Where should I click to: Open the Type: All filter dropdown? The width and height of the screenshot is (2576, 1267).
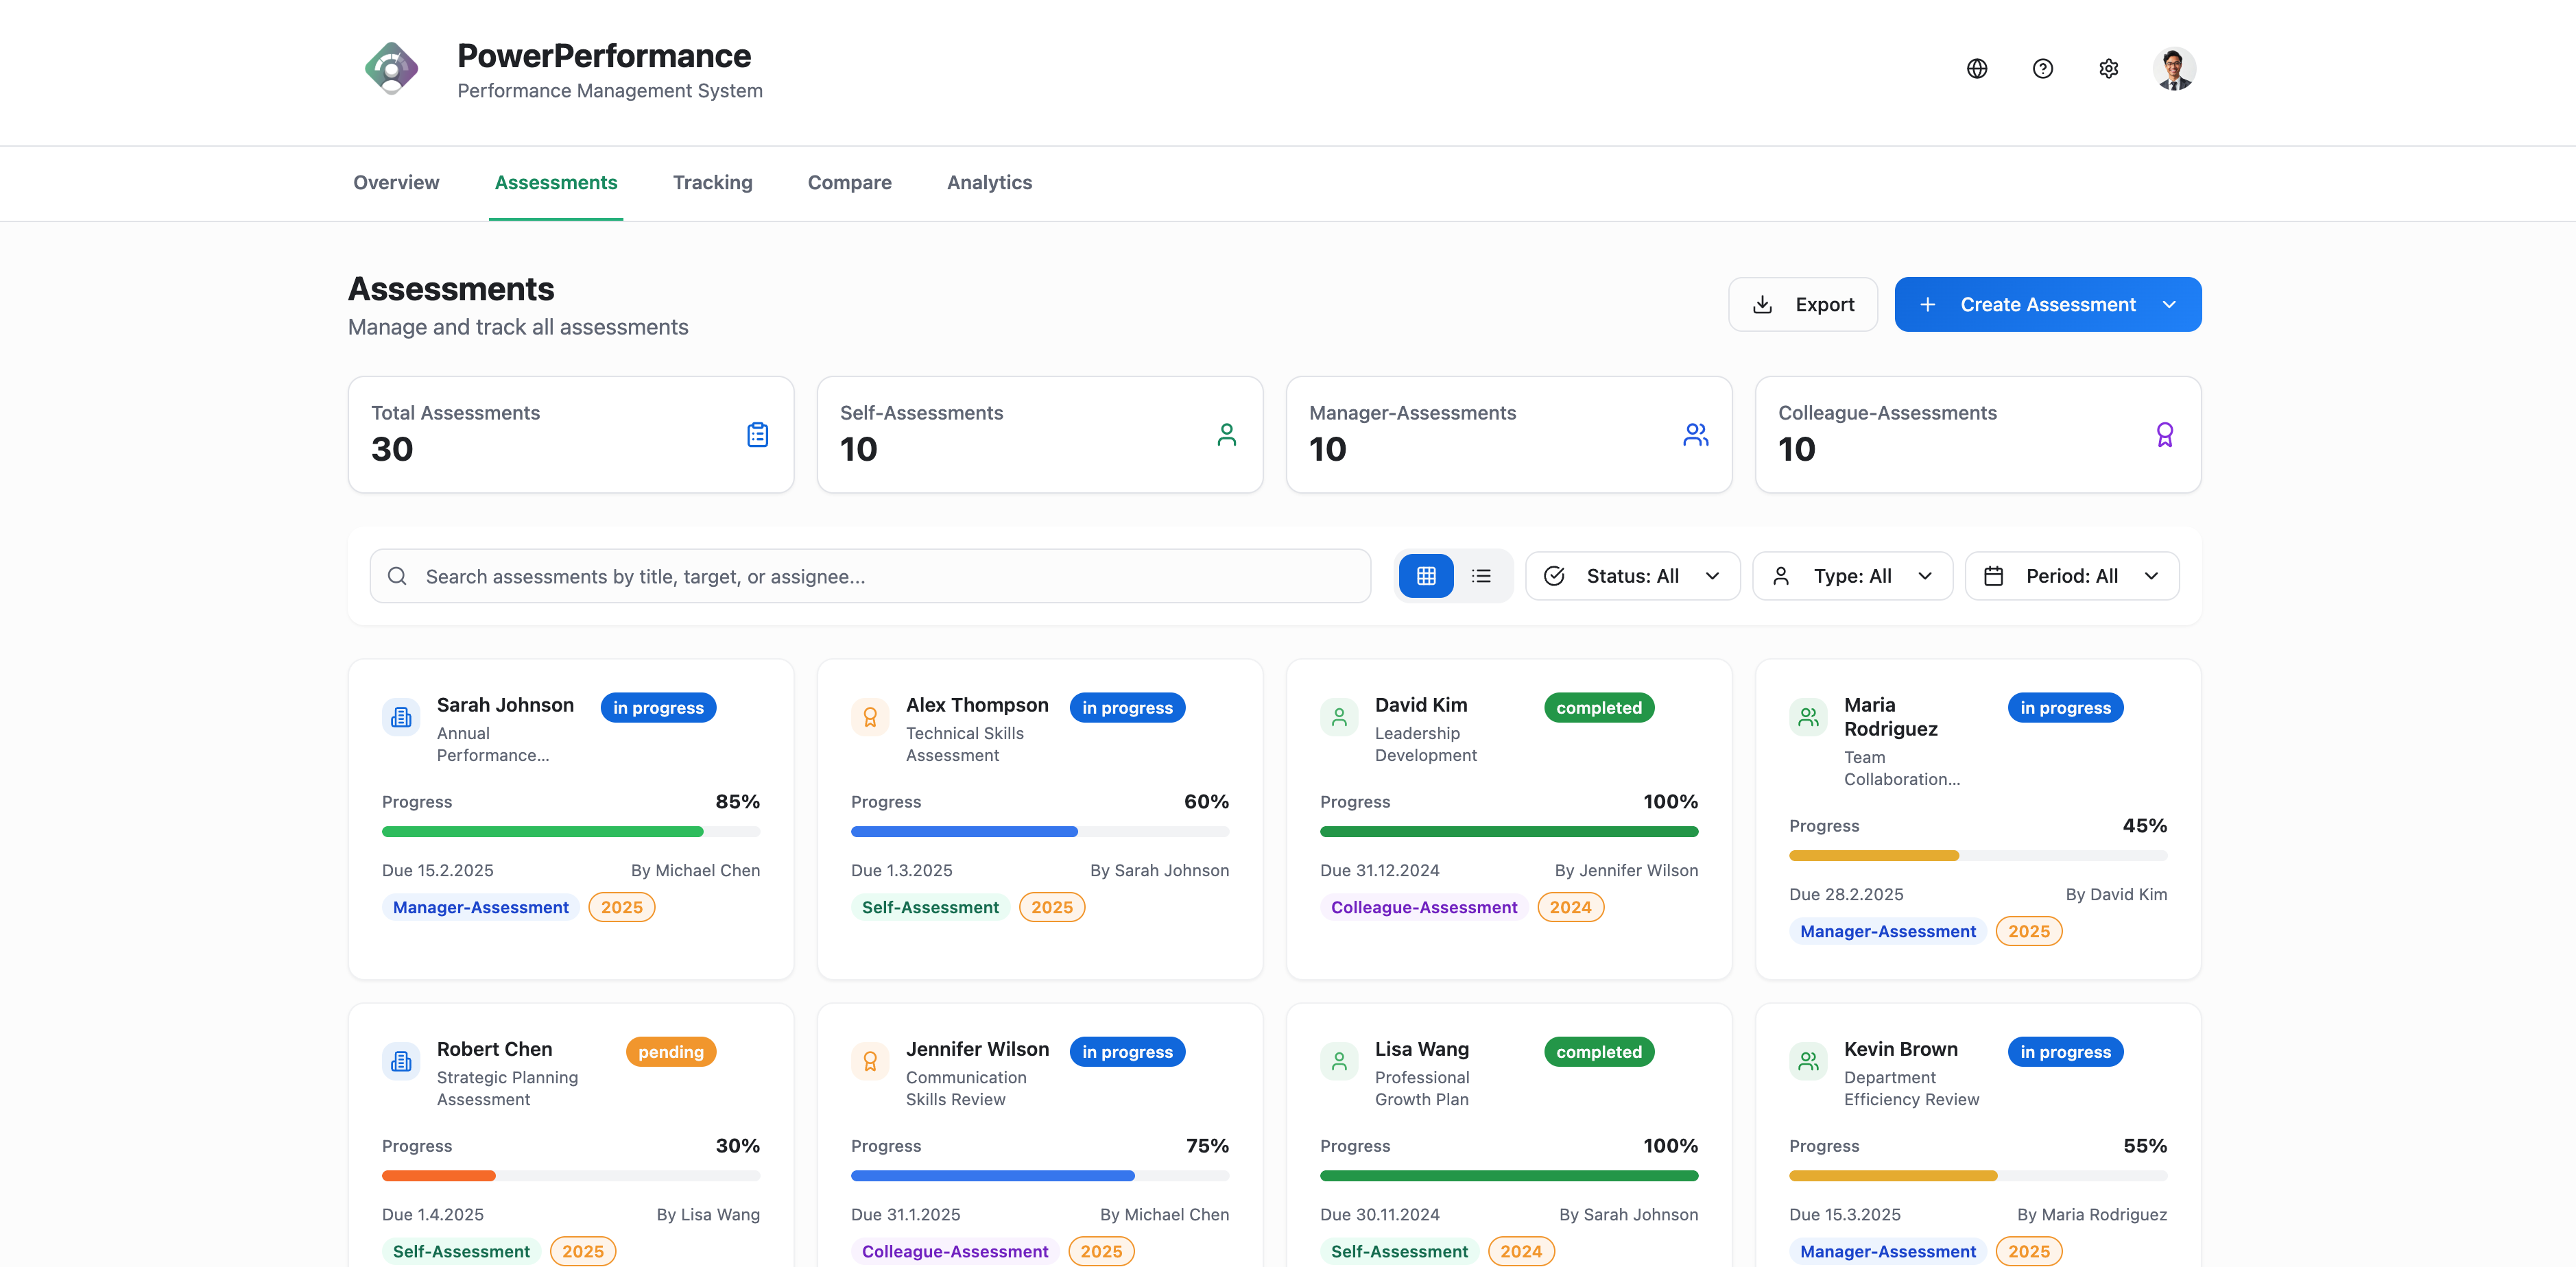pos(1852,576)
